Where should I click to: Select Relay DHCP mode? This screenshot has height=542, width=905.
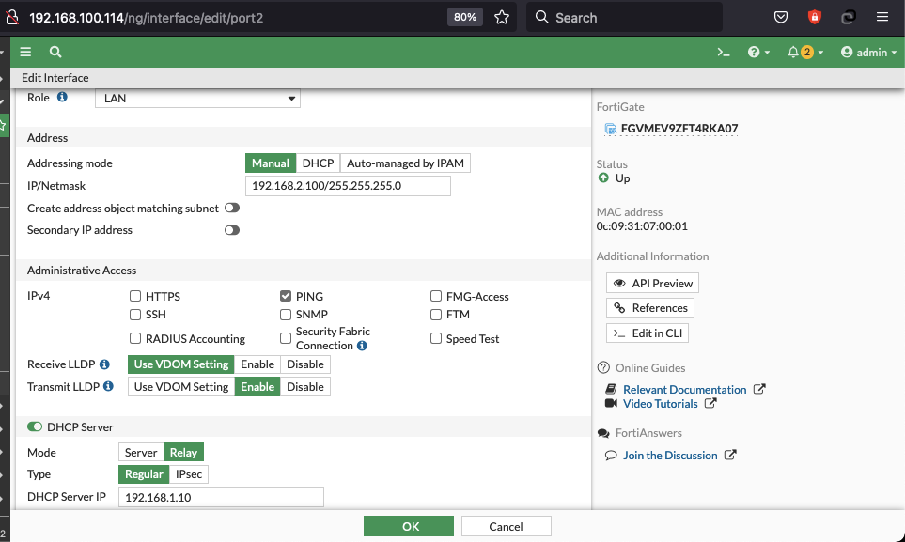pyautogui.click(x=183, y=453)
